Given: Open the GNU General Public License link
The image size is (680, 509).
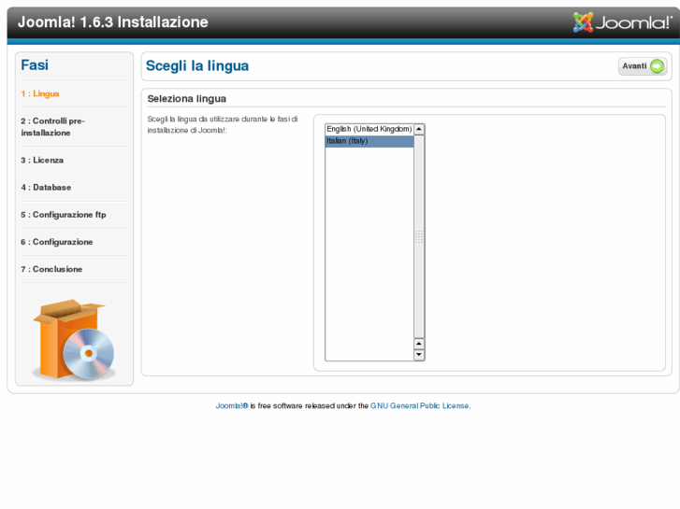Looking at the screenshot, I should 419,406.
